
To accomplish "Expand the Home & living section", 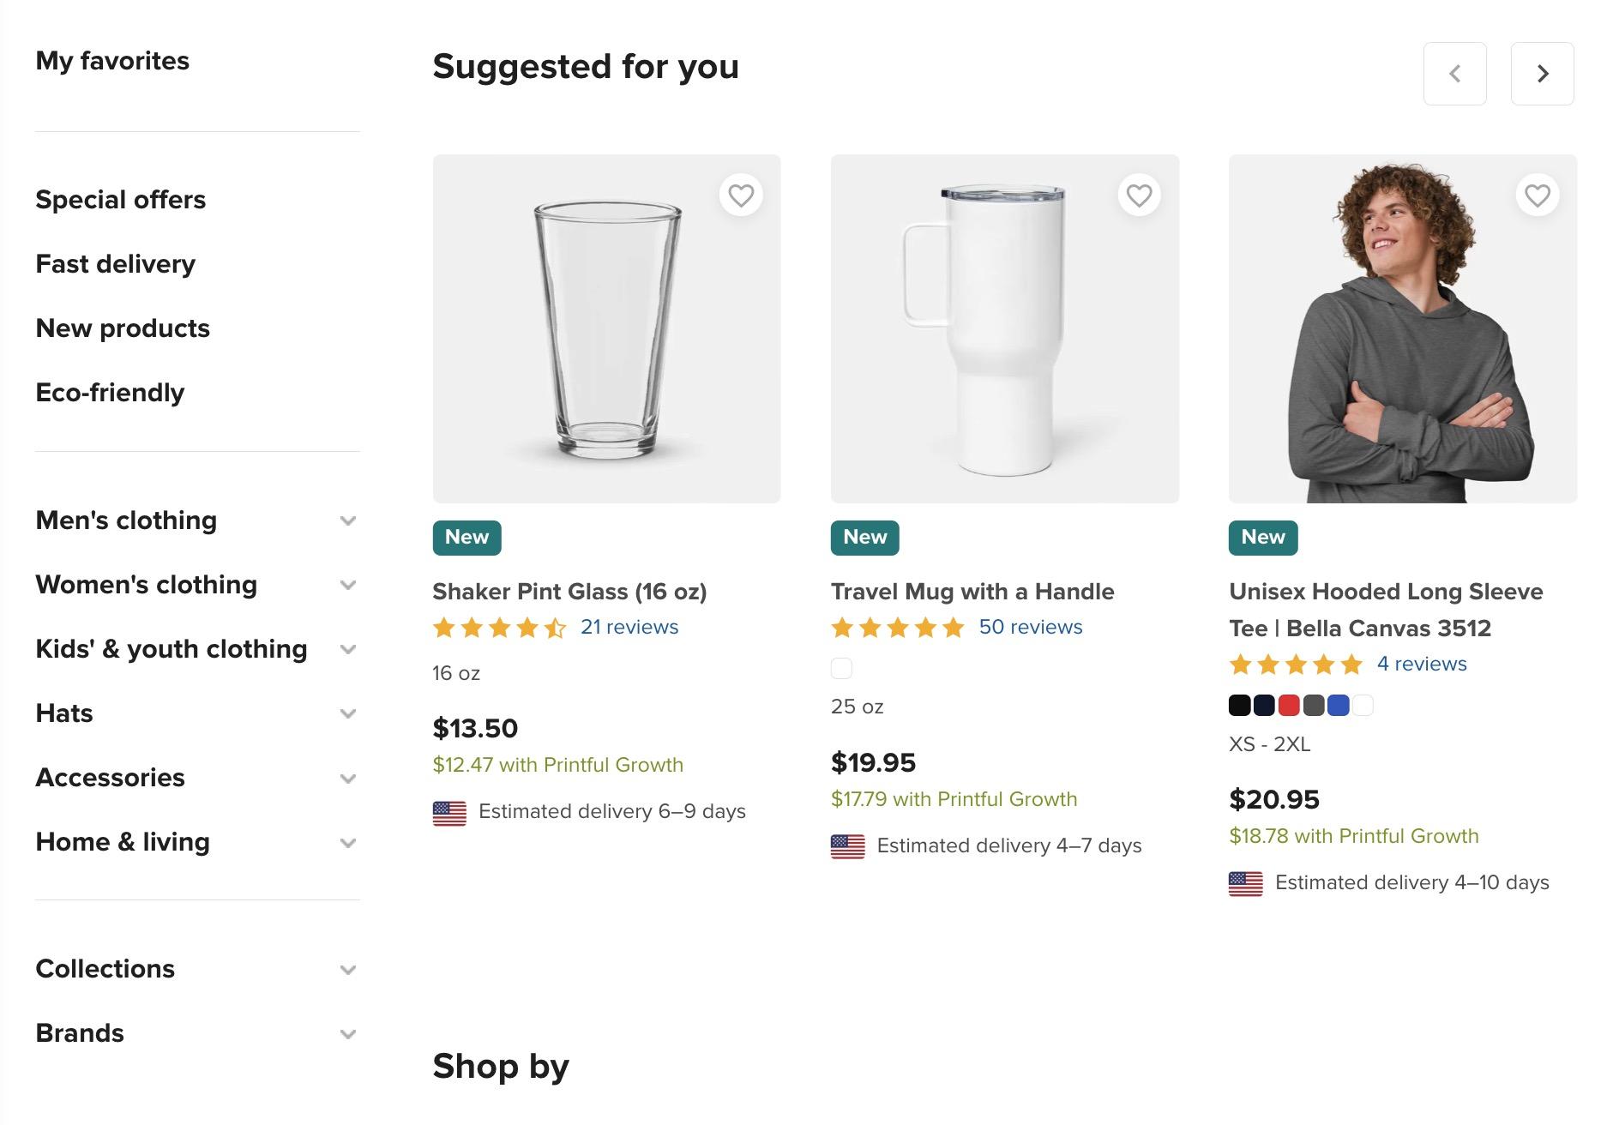I will pos(347,842).
